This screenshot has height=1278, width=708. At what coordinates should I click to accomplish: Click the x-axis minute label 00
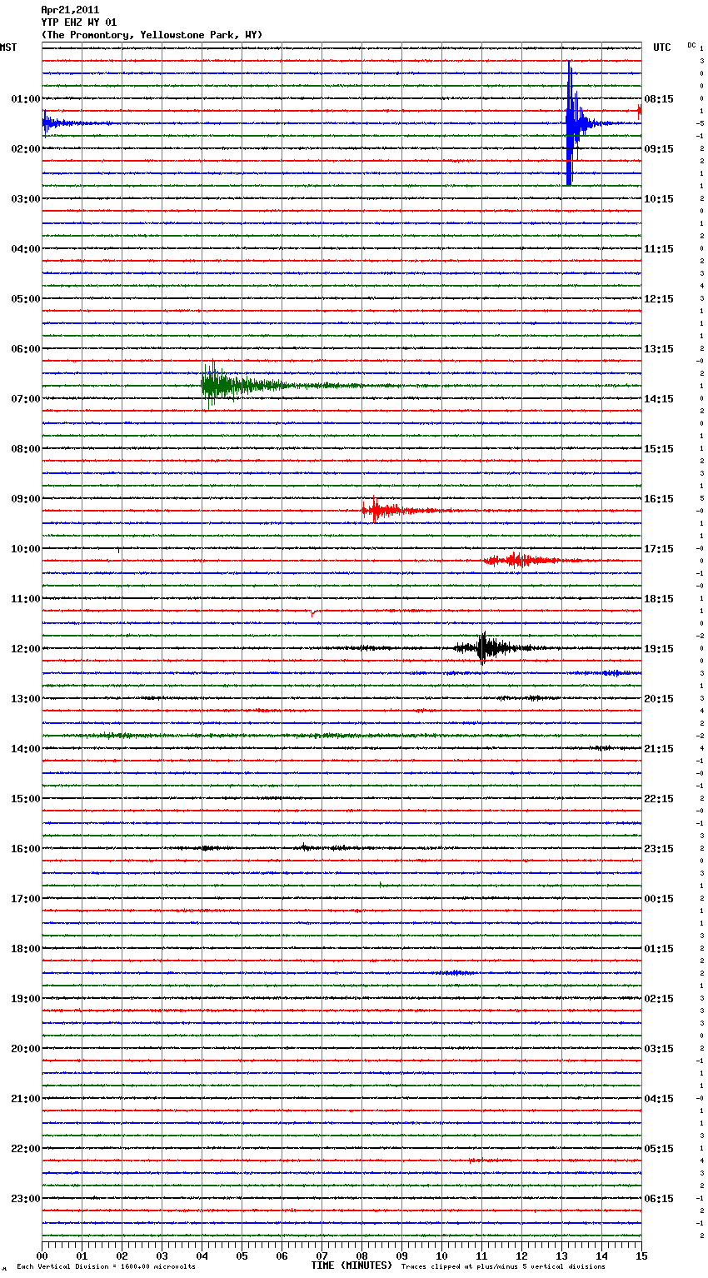click(42, 1256)
